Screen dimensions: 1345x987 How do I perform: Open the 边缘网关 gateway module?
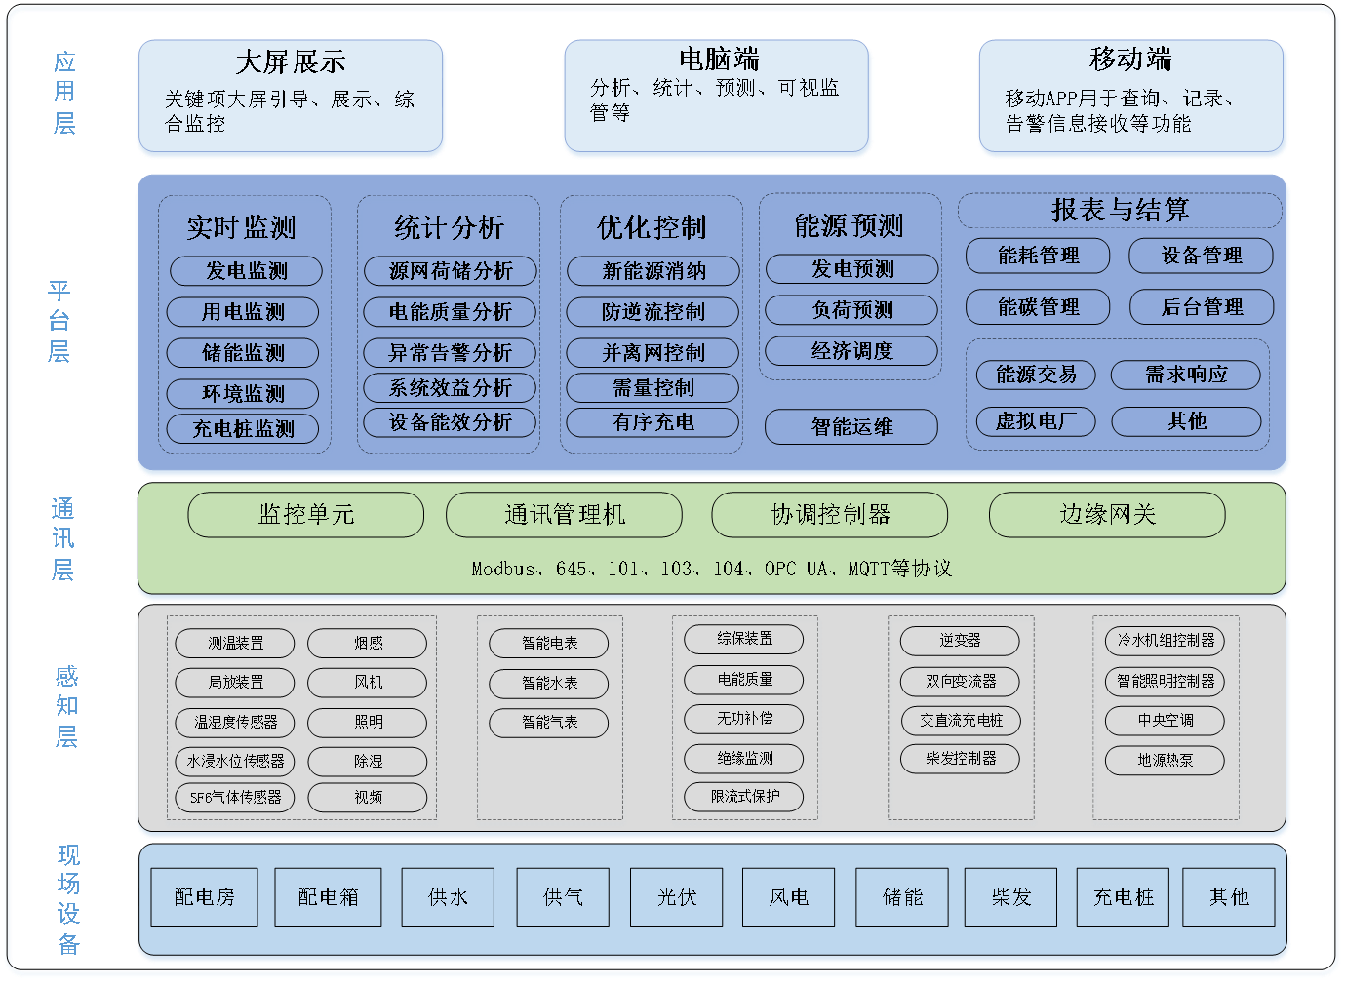point(1106,515)
